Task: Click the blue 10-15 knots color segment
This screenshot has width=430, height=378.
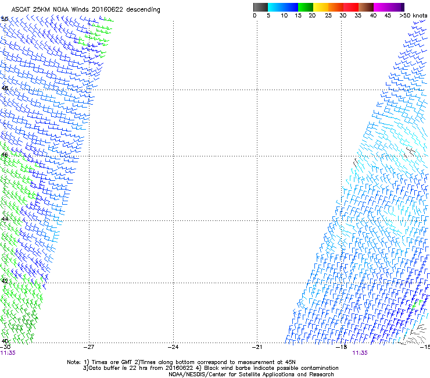Action: tap(291, 7)
